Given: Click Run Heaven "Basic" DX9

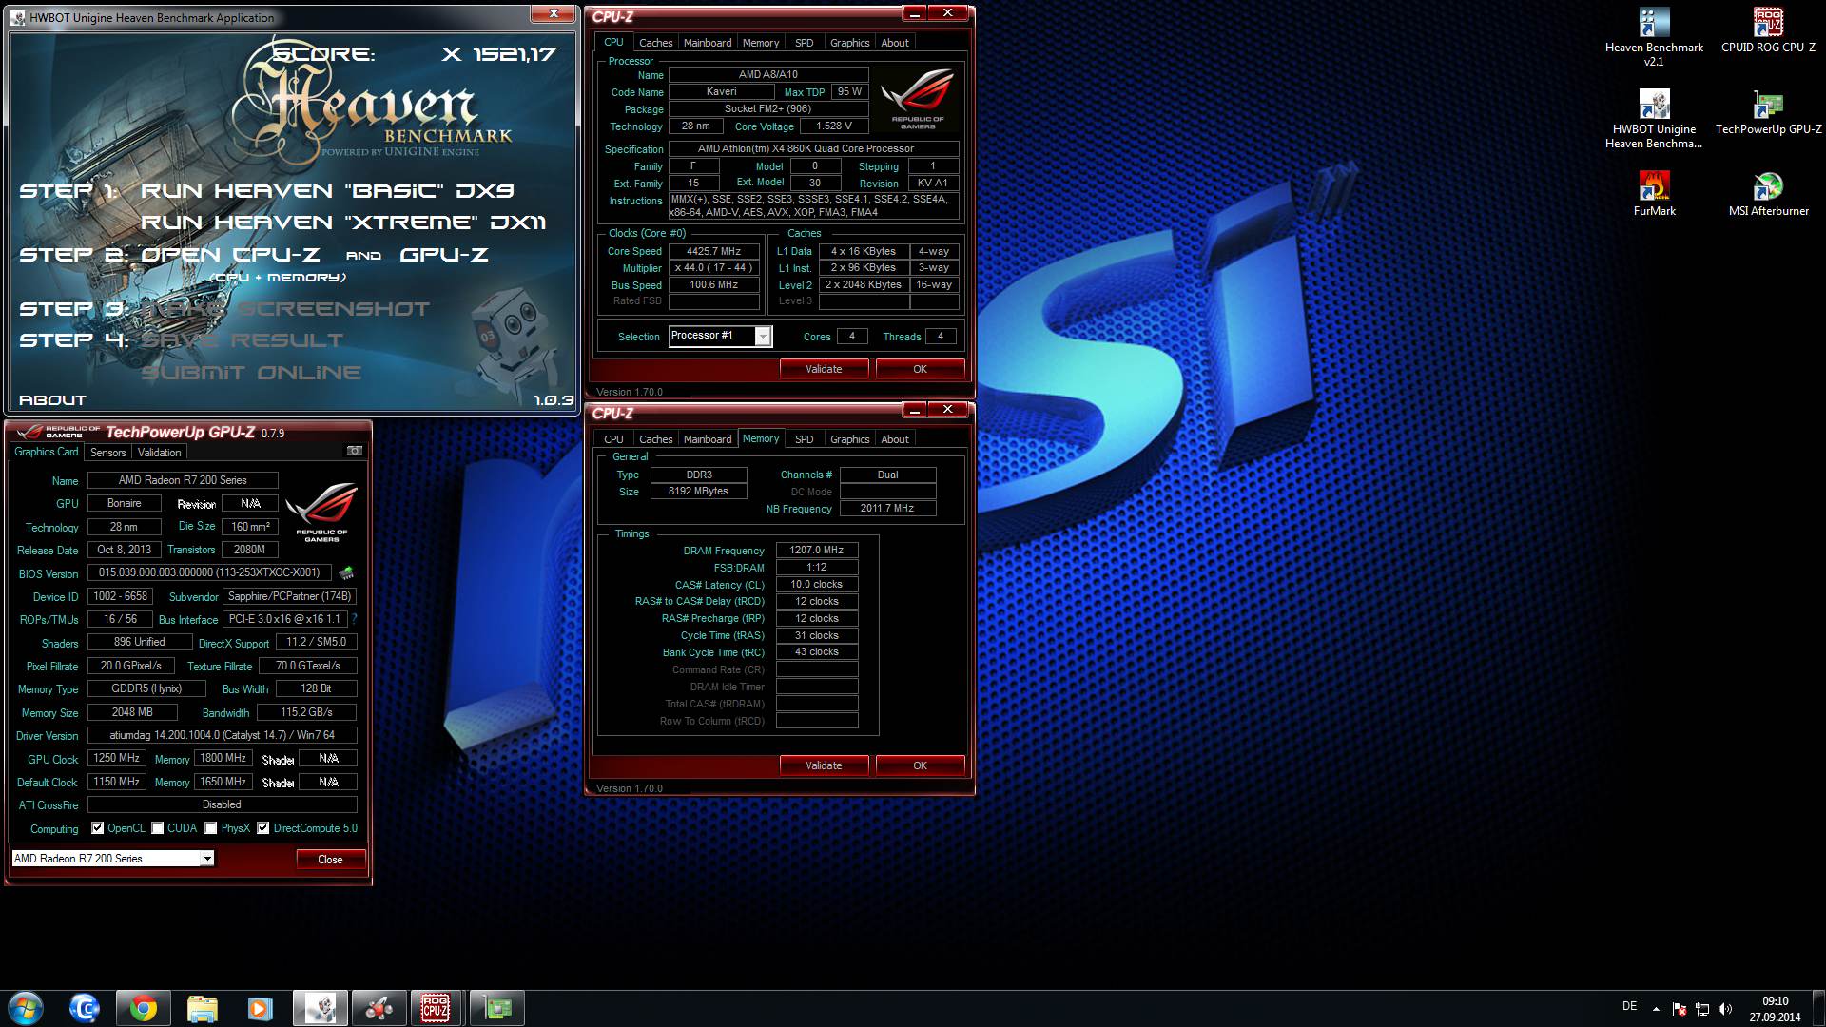Looking at the screenshot, I should 327,190.
